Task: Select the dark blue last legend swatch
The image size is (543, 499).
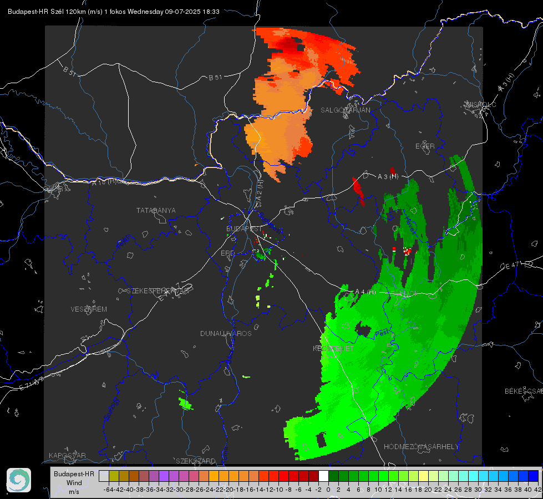Action: 534,476
